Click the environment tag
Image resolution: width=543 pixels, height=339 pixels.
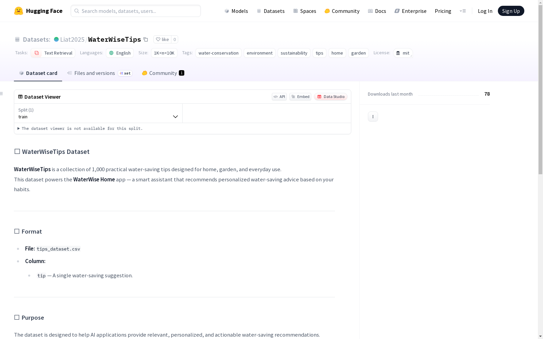(x=260, y=53)
